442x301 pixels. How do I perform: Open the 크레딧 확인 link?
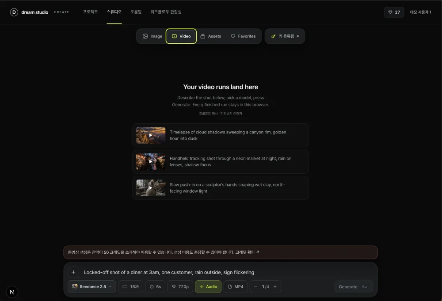pos(247,252)
